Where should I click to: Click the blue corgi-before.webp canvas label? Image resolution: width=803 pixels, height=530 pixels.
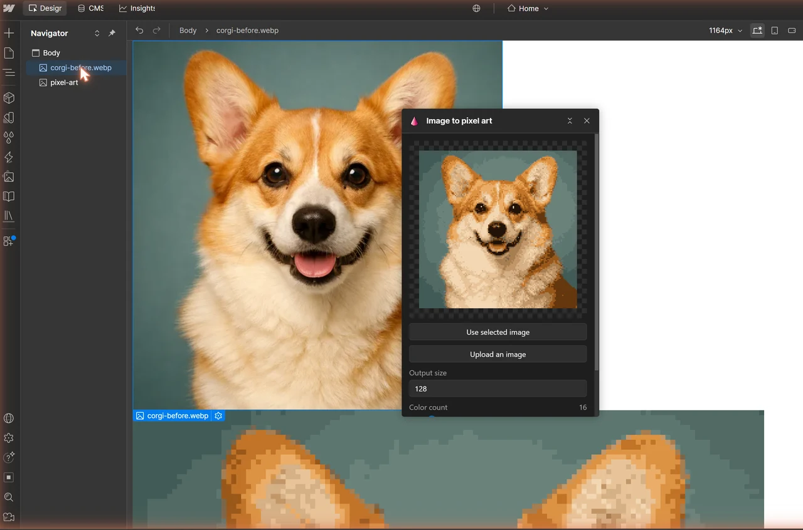178,415
